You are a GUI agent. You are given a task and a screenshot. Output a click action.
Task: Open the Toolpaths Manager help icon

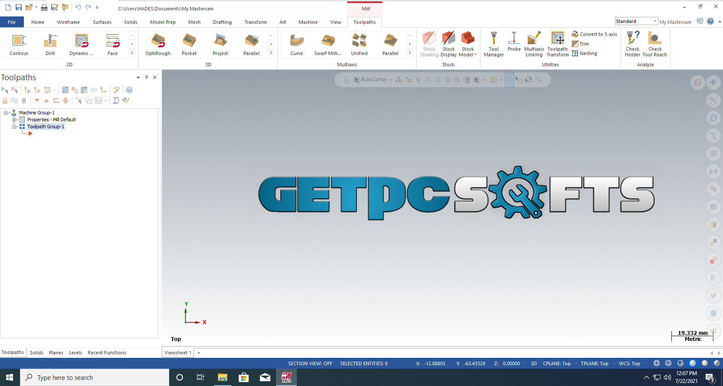pos(129,90)
